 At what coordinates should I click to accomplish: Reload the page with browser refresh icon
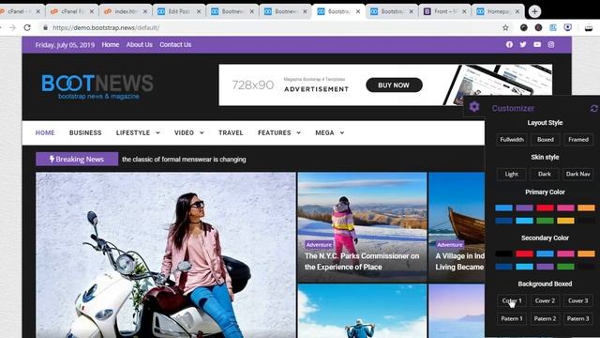click(x=27, y=27)
